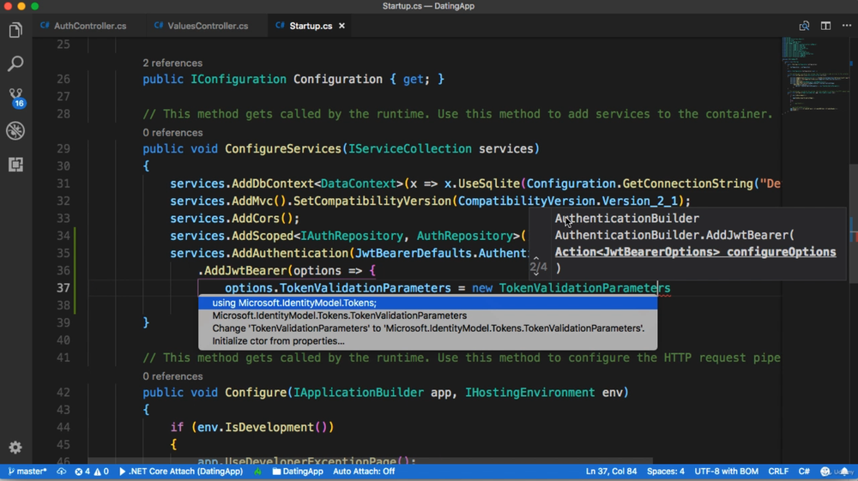Image resolution: width=858 pixels, height=481 pixels.
Task: Select the Change 'TokenValidationParameters' to fully qualified option
Action: 428,328
